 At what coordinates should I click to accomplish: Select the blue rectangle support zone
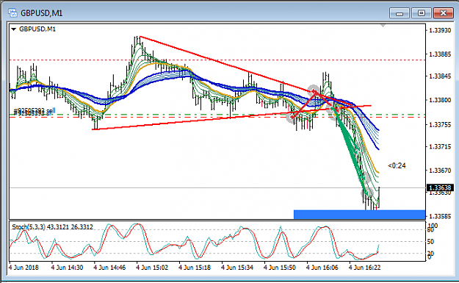359,215
